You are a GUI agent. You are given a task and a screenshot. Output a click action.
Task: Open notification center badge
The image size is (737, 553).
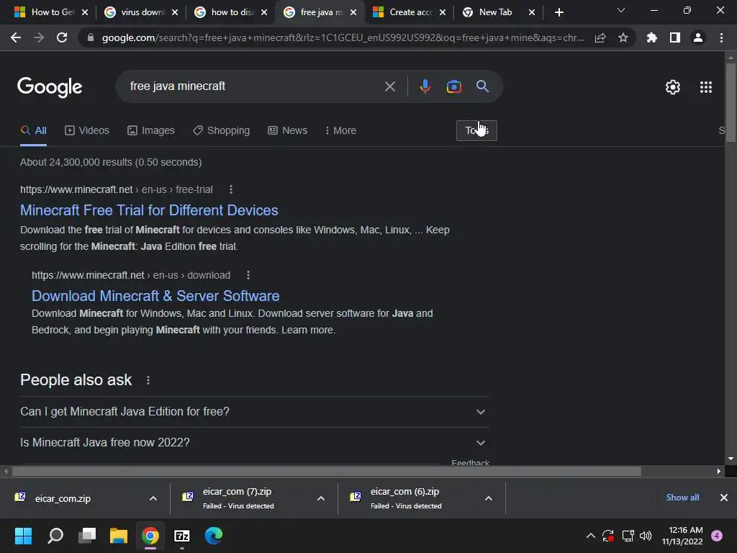(x=717, y=536)
